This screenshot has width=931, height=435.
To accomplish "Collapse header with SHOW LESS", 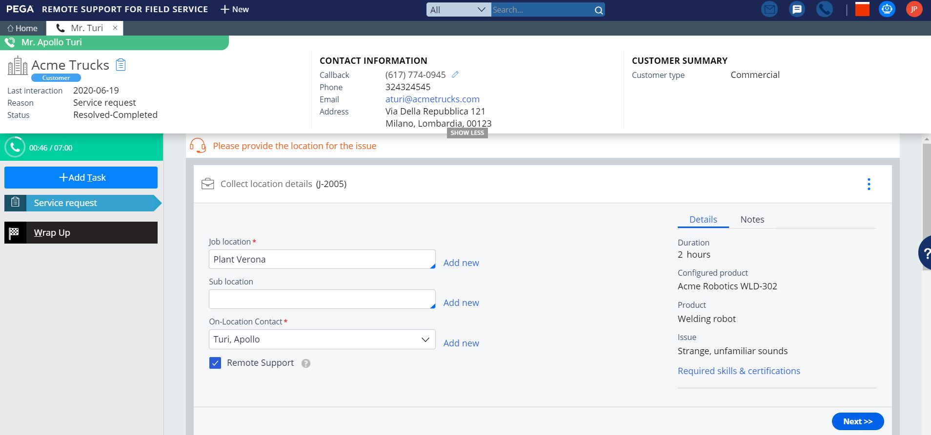I will 467,133.
